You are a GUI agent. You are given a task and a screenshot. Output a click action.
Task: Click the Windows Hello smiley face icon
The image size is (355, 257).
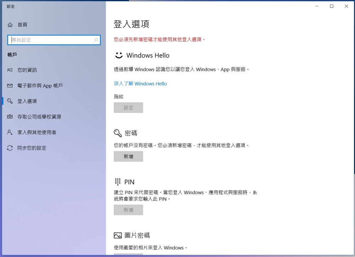[119, 55]
